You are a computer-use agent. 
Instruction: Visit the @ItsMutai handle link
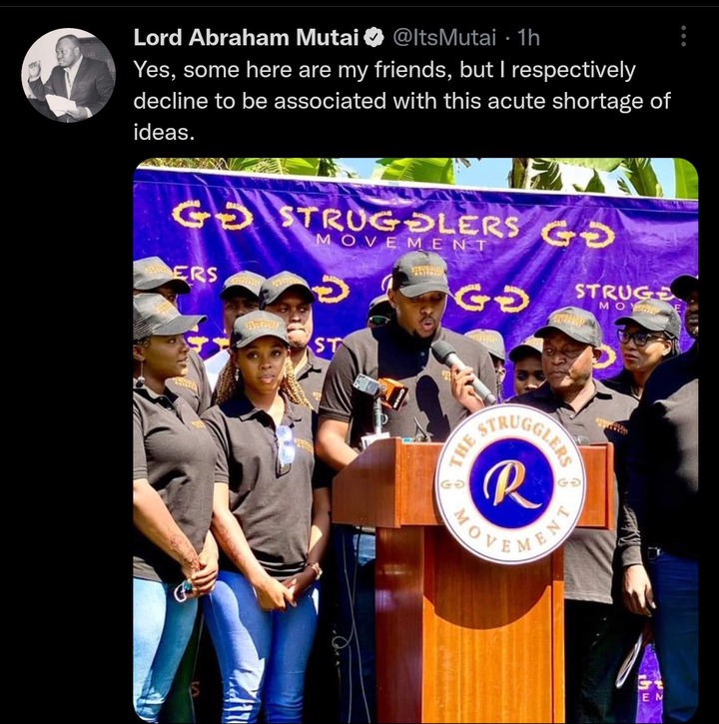[444, 37]
